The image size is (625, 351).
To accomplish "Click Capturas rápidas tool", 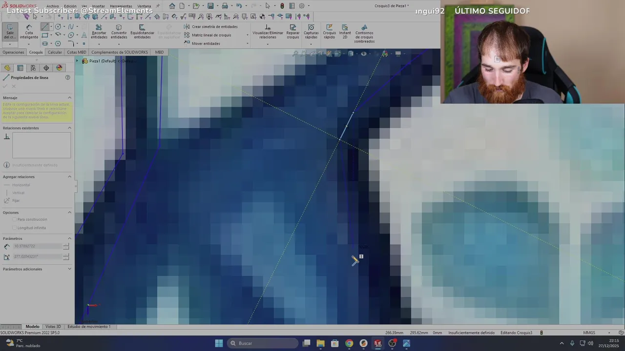I will 311,32.
